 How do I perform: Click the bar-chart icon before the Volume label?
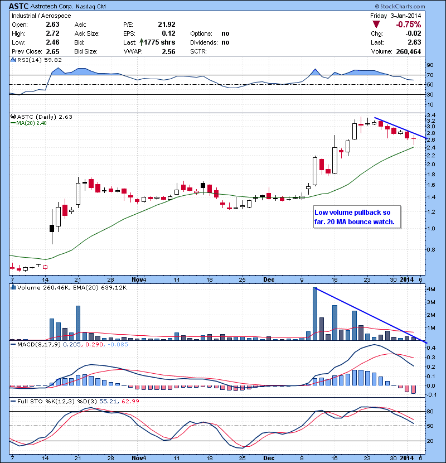[13, 287]
